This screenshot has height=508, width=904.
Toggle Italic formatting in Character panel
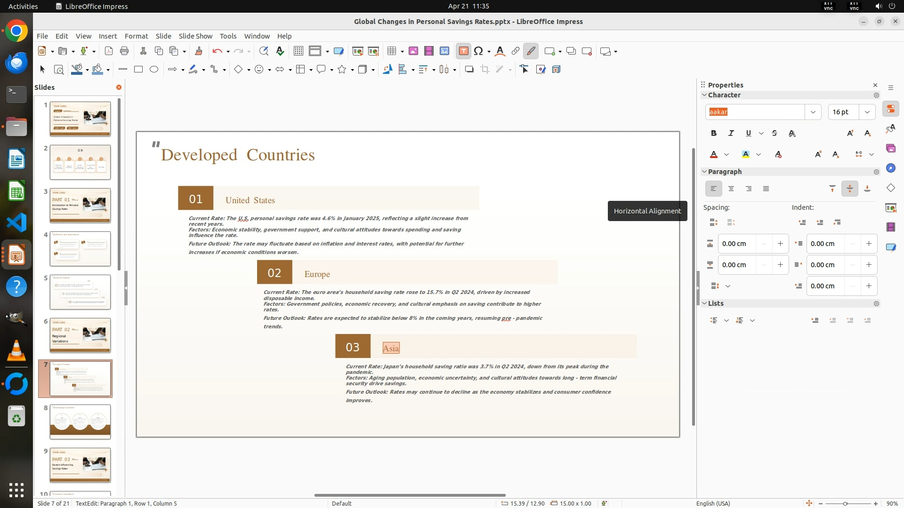pos(731,134)
